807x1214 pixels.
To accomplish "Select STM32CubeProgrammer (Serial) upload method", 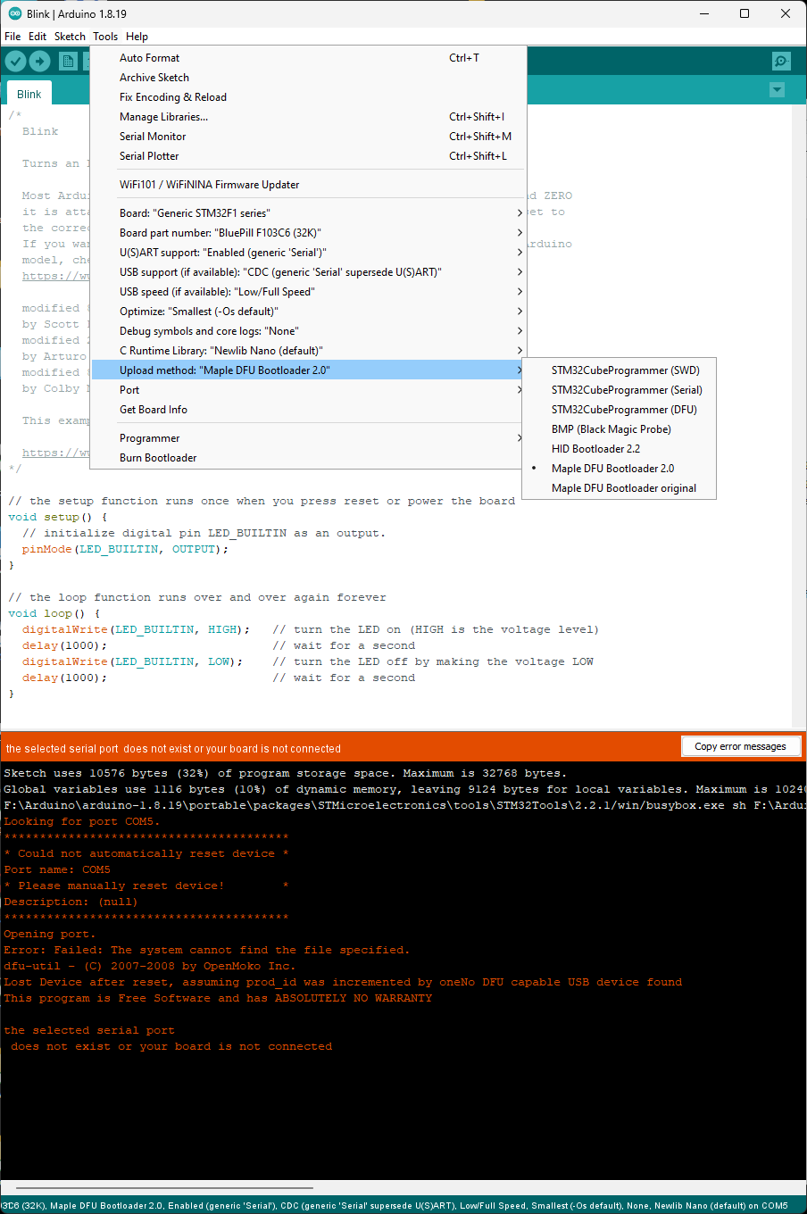I will click(x=620, y=390).
